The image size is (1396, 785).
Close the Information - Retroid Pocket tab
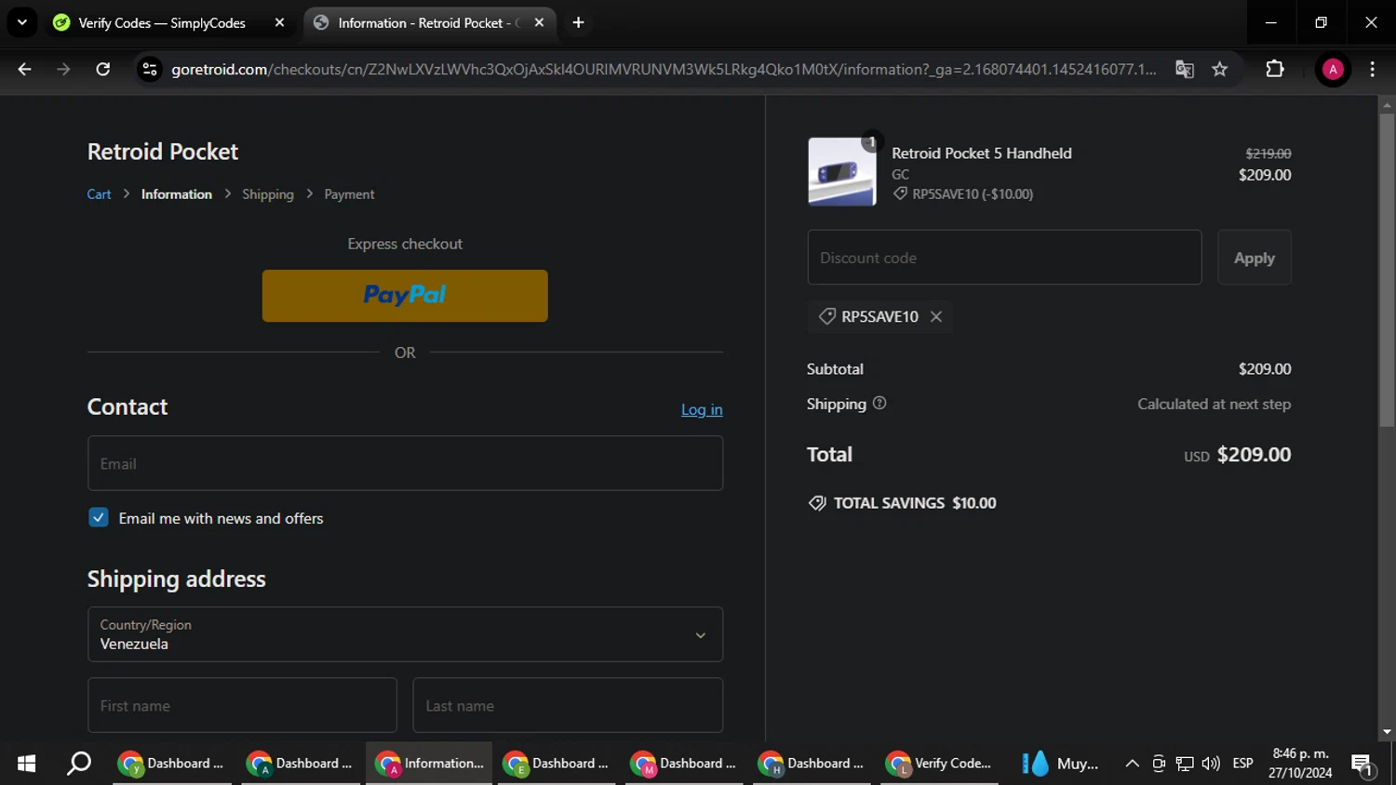539,22
